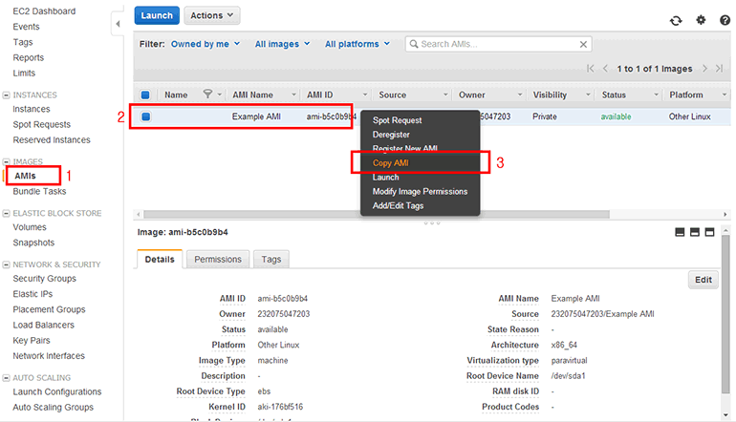Open the settings gear icon
Screen dimensions: 736x422
point(701,20)
